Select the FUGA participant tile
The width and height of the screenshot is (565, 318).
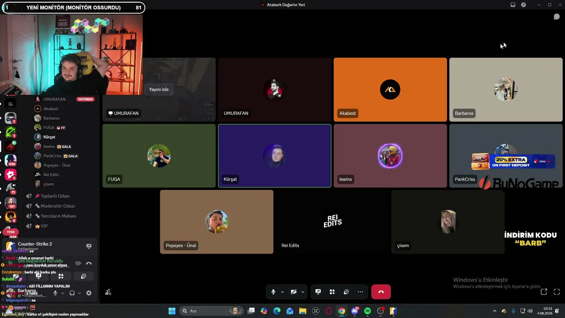[159, 156]
